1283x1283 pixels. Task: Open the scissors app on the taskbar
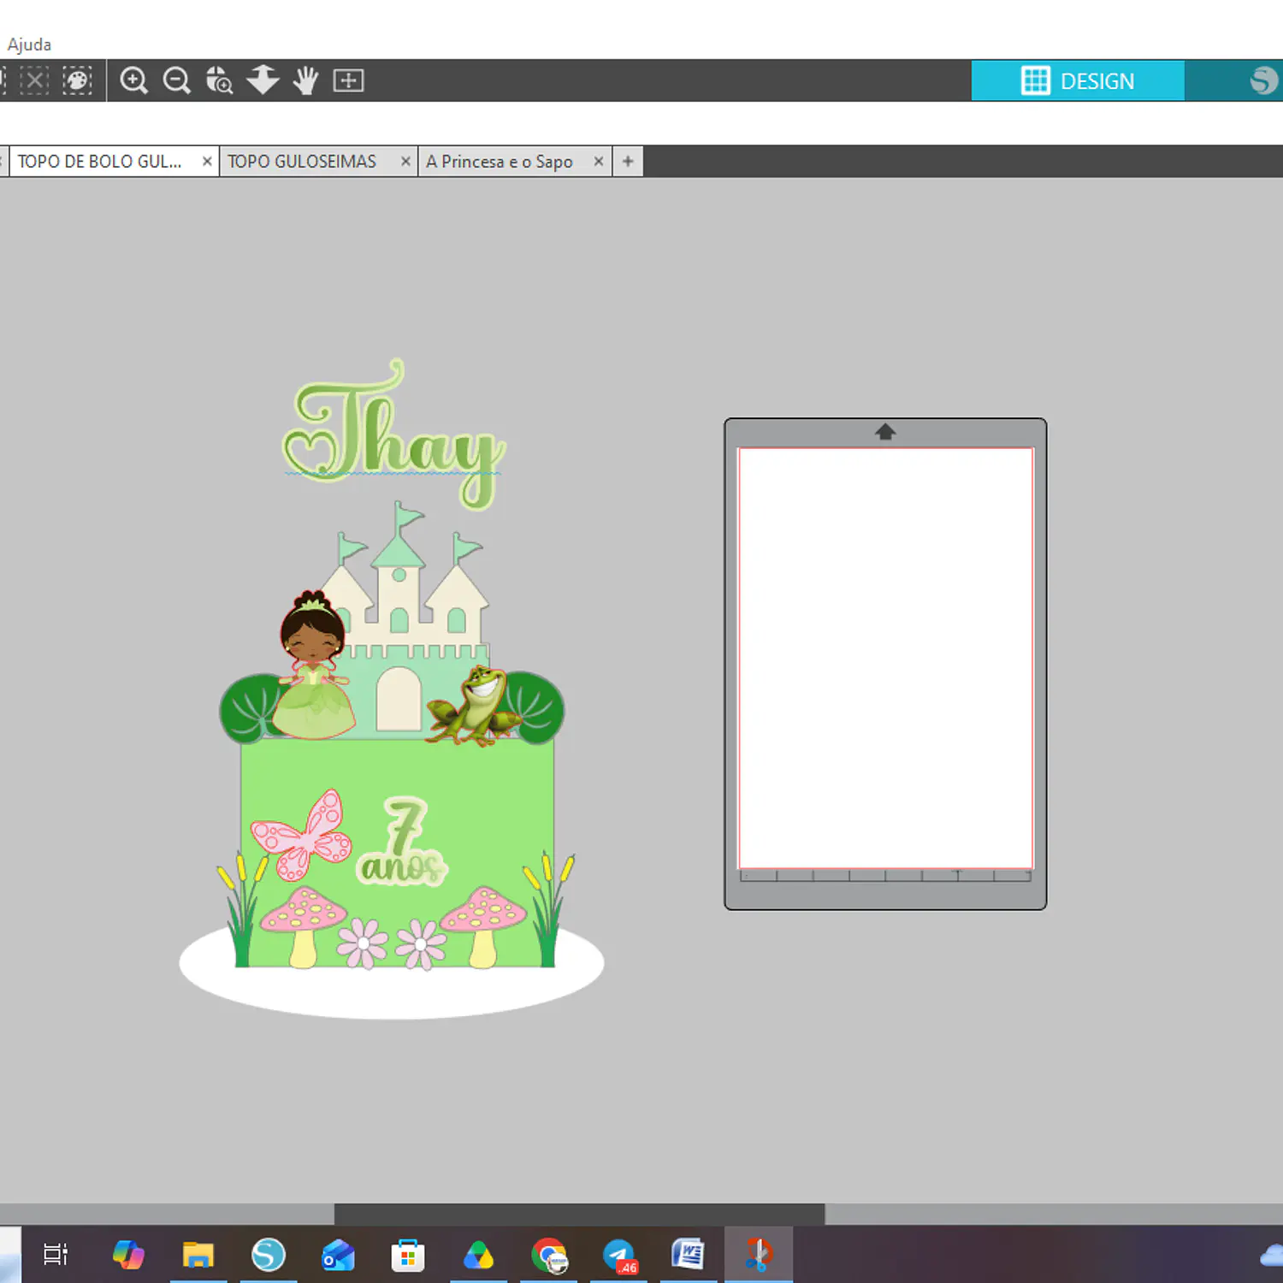click(x=759, y=1255)
